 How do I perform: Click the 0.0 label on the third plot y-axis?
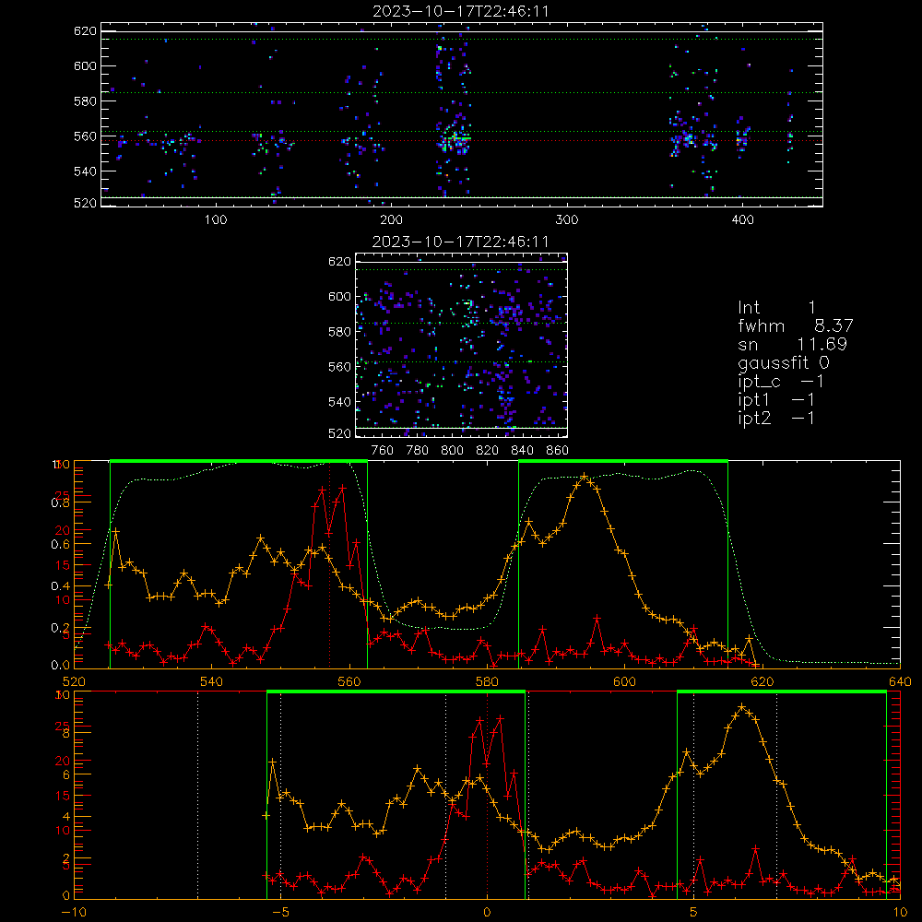click(x=60, y=665)
